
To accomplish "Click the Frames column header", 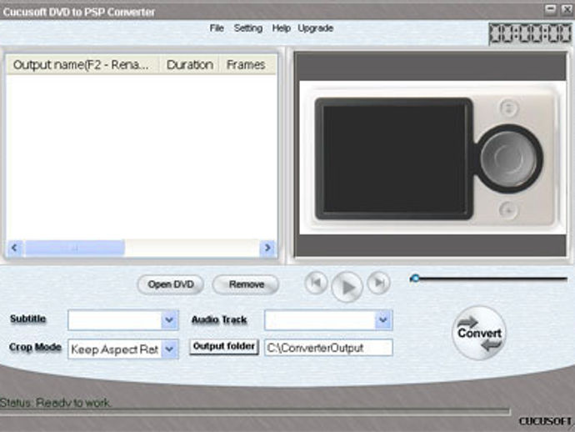I will click(x=247, y=65).
